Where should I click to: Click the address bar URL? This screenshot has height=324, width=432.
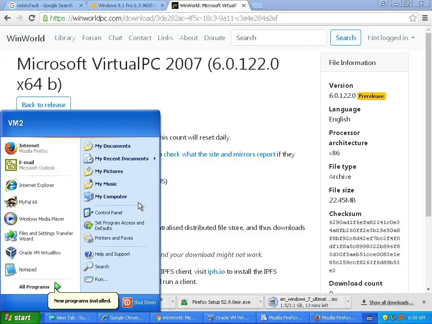coord(164,18)
